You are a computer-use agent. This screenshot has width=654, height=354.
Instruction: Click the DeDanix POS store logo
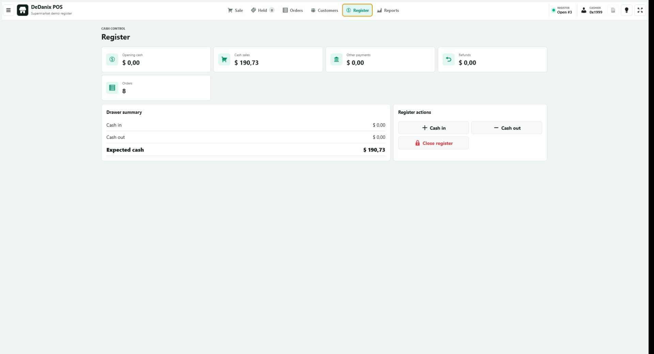click(22, 10)
